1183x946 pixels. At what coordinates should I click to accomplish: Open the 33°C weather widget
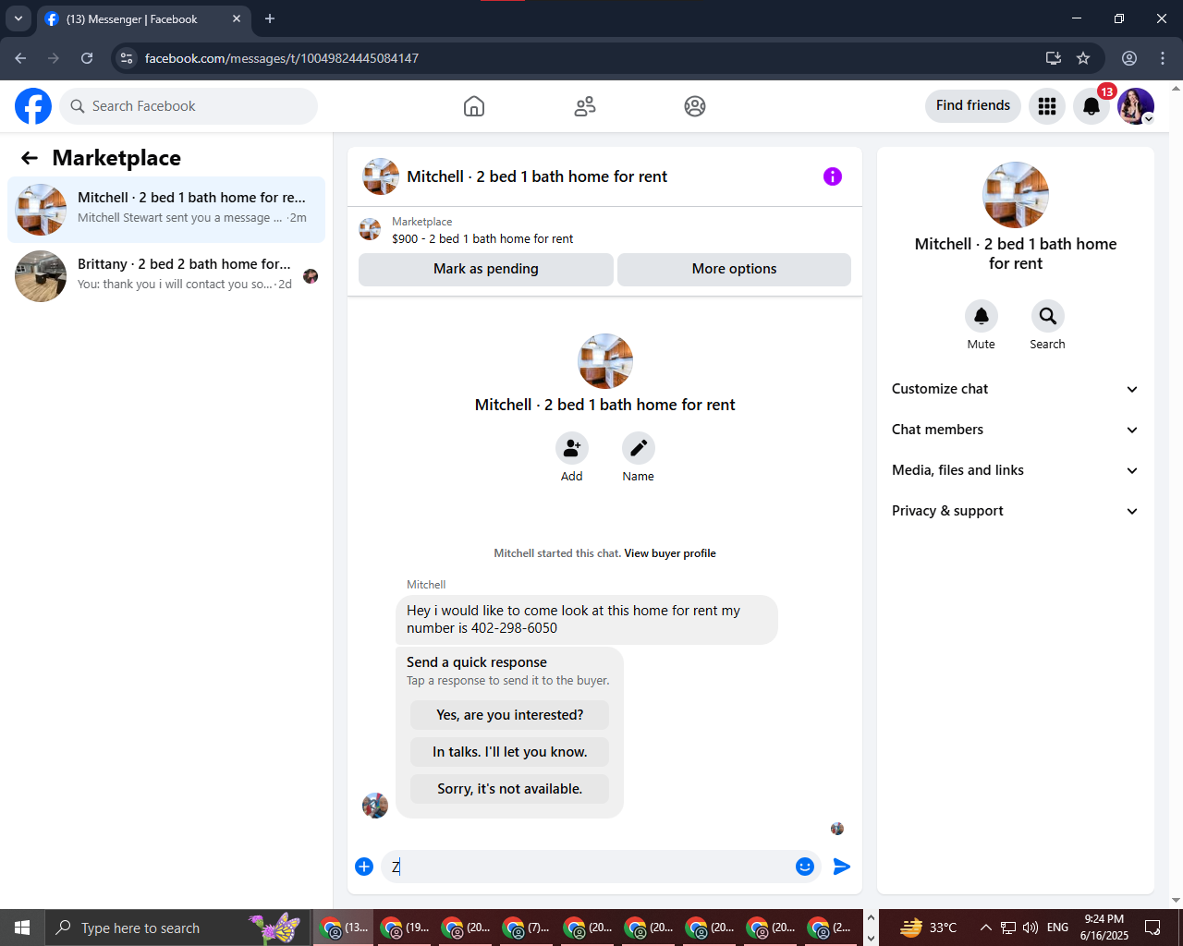(x=930, y=928)
